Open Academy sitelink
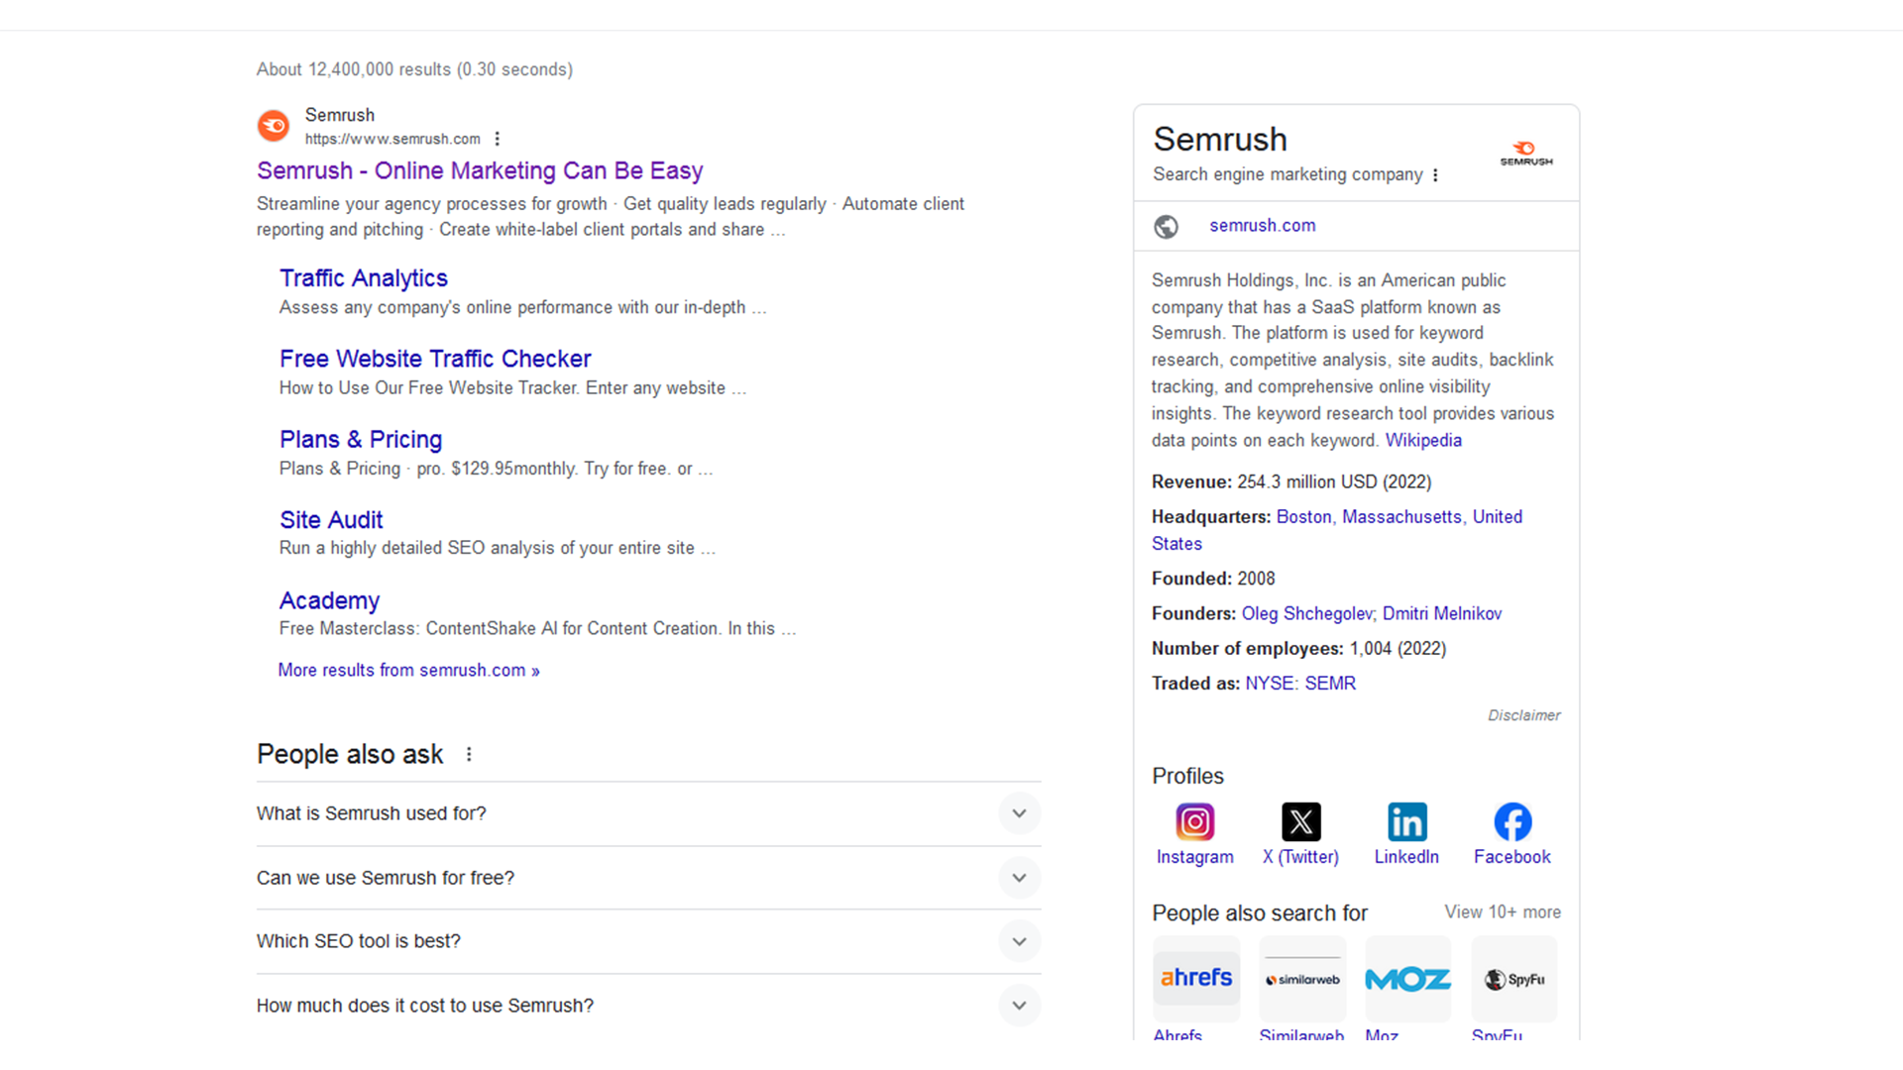 329,600
